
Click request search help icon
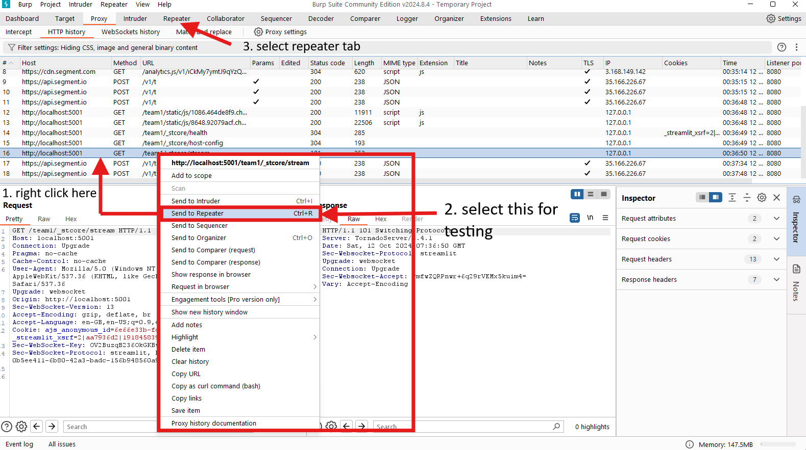(7, 427)
